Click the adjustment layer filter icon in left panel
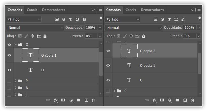 64,19
